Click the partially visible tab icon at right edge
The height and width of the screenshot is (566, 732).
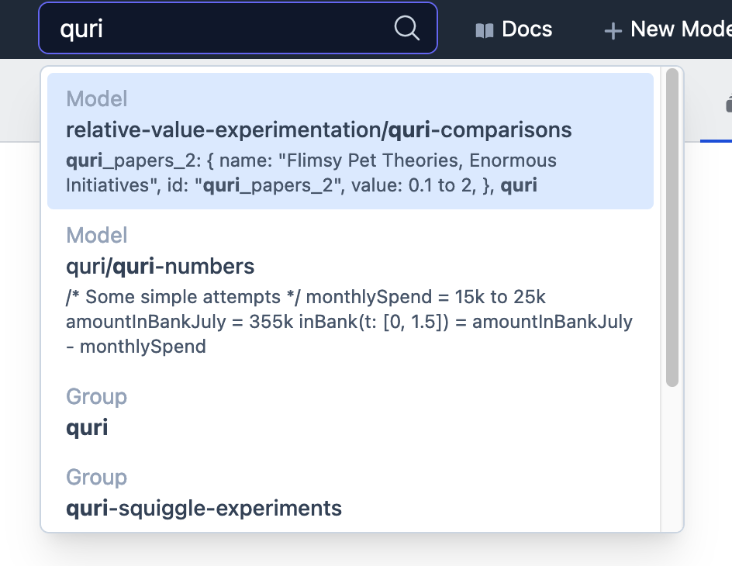(728, 104)
